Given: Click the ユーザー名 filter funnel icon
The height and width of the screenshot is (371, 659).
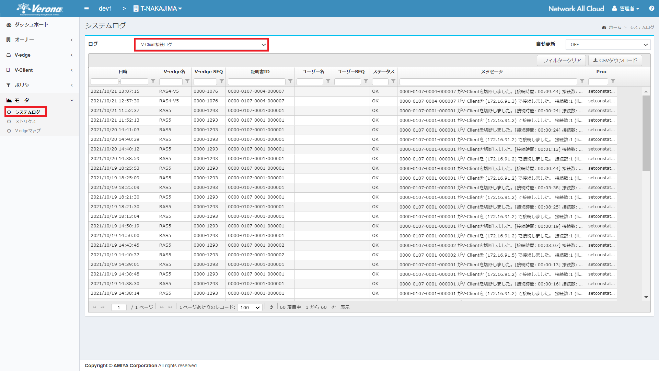Looking at the screenshot, I should [x=328, y=81].
